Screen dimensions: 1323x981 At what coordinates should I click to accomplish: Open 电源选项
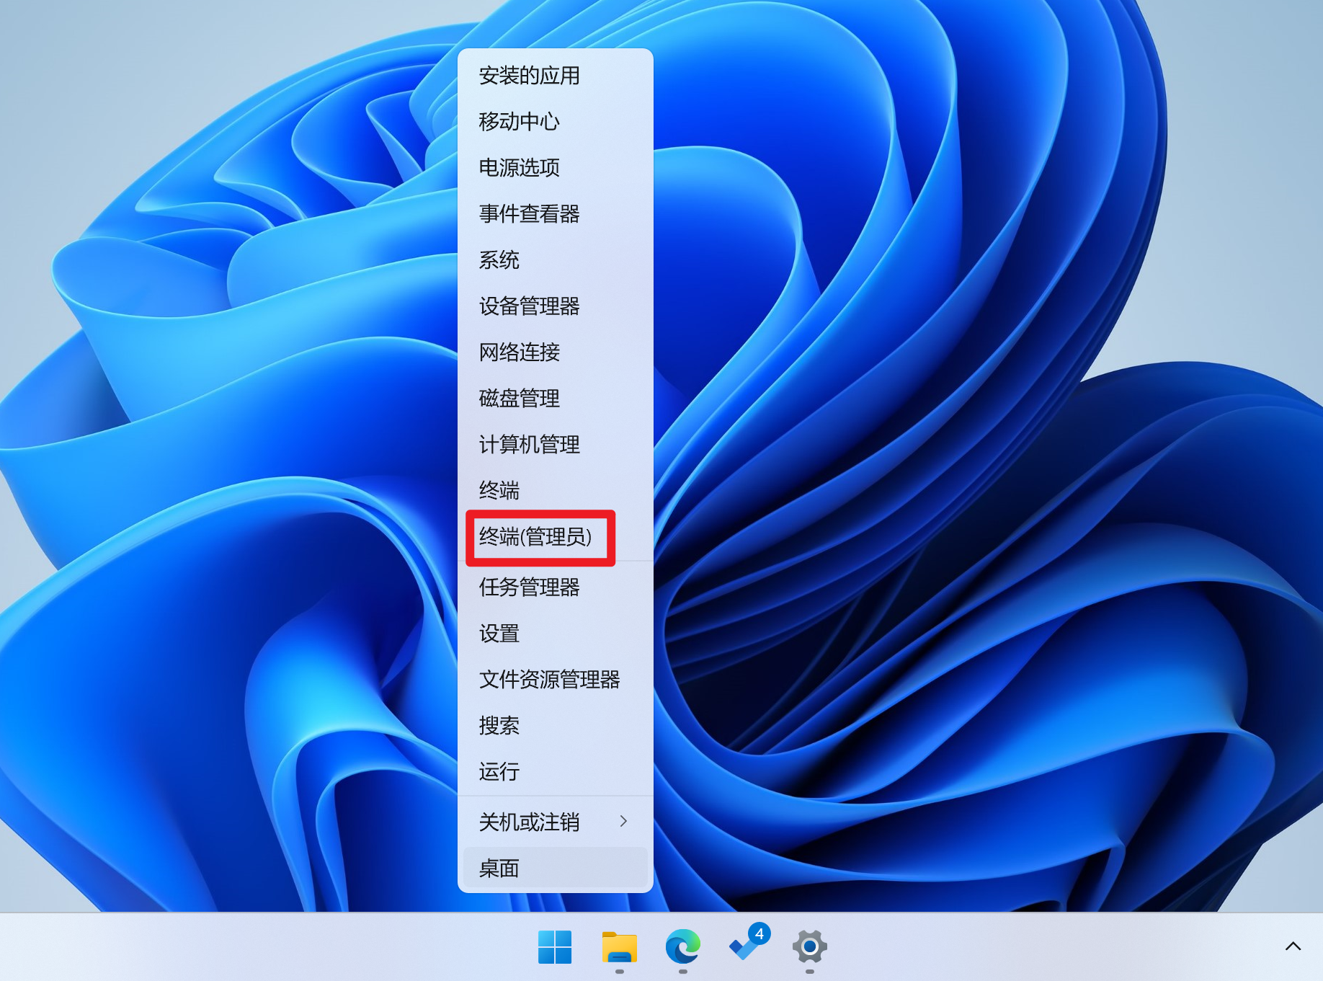tap(521, 168)
